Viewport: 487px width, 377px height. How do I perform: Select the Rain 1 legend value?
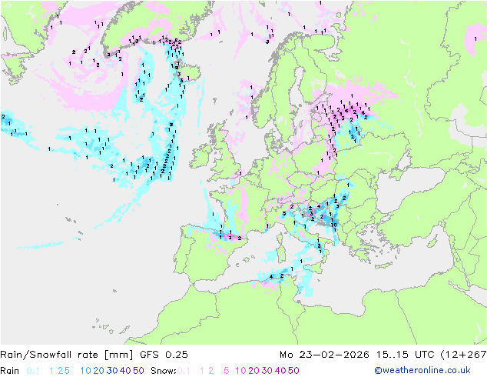[x=51, y=371]
